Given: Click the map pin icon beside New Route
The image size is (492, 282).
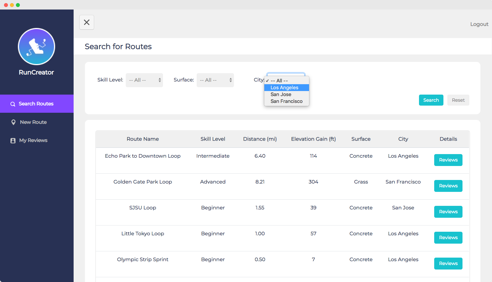Looking at the screenshot, I should point(13,122).
